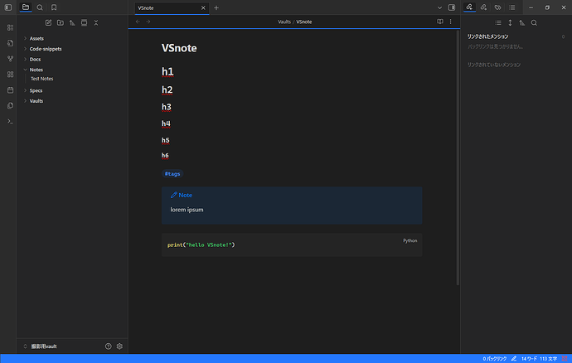This screenshot has width=572, height=363.
Task: Create a new folder in file explorer
Action: (x=61, y=22)
